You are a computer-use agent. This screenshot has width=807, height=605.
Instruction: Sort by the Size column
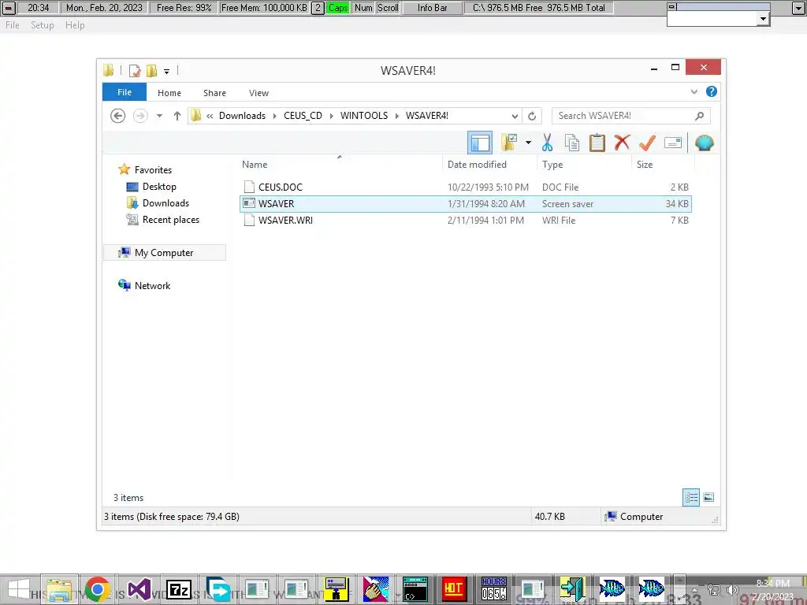[645, 165]
